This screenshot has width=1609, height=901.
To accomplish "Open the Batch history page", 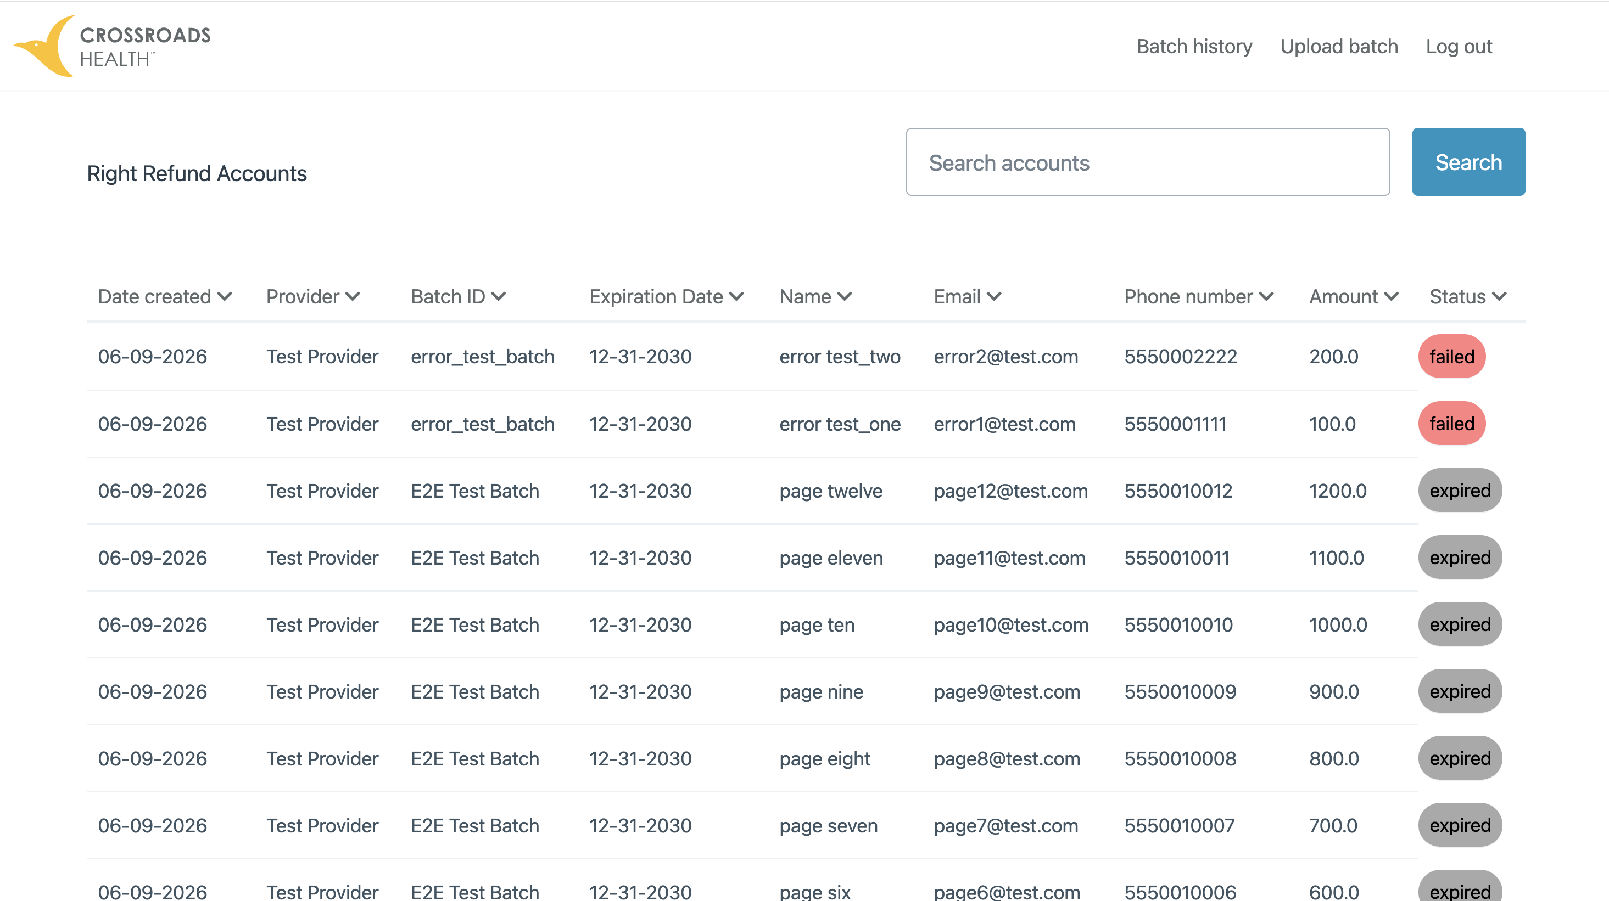I will [x=1194, y=46].
